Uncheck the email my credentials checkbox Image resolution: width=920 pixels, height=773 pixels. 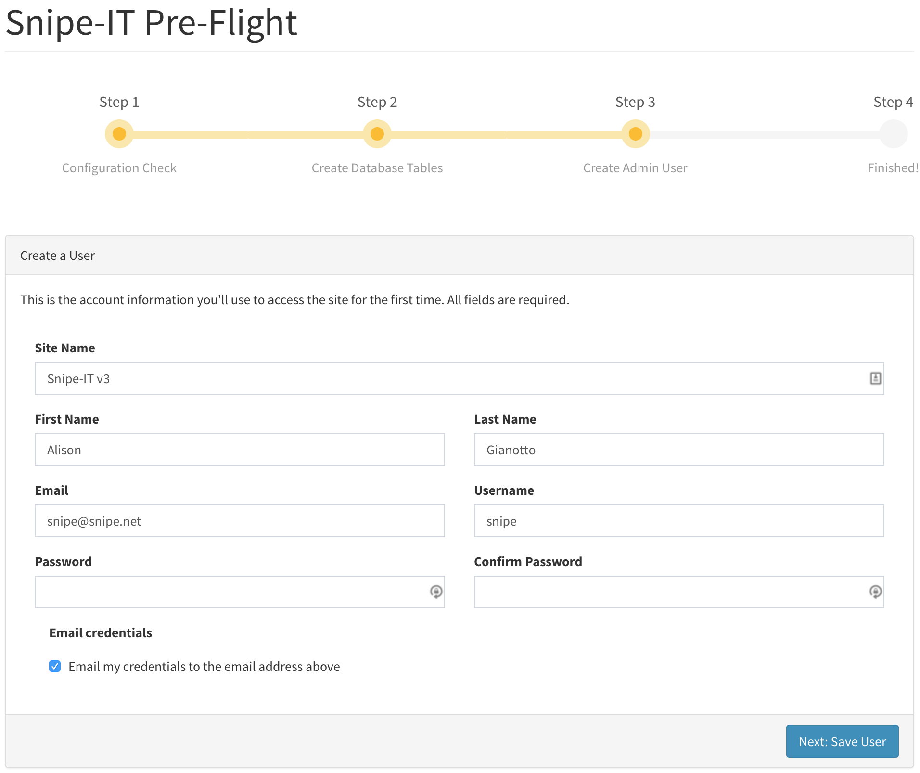tap(55, 666)
